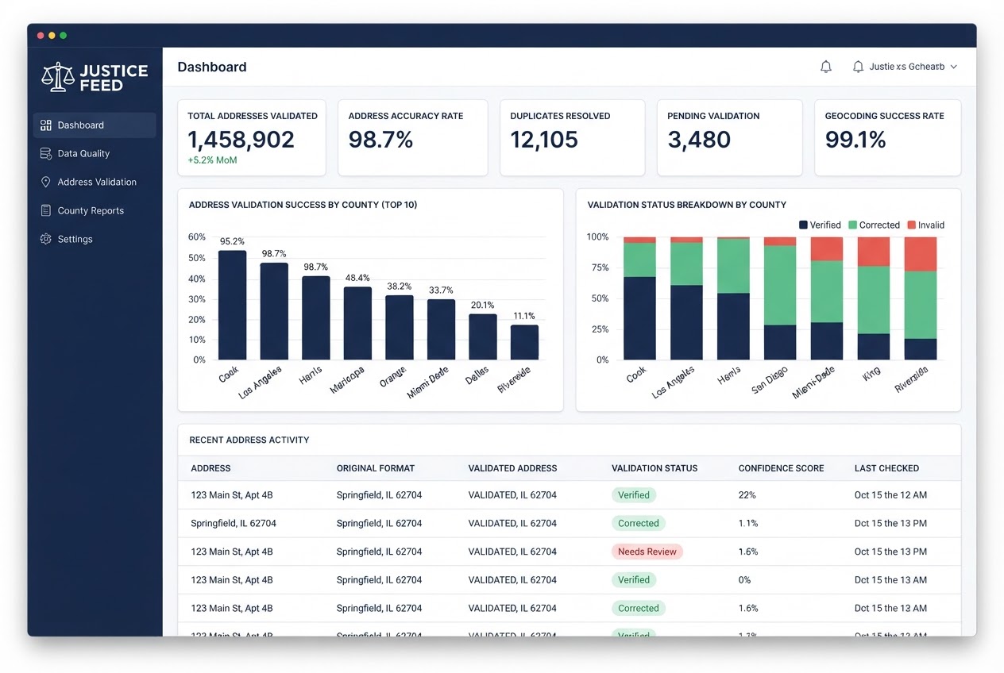Click 'Springfield, IL 62704' in the Address column
1004x673 pixels.
pyautogui.click(x=234, y=524)
